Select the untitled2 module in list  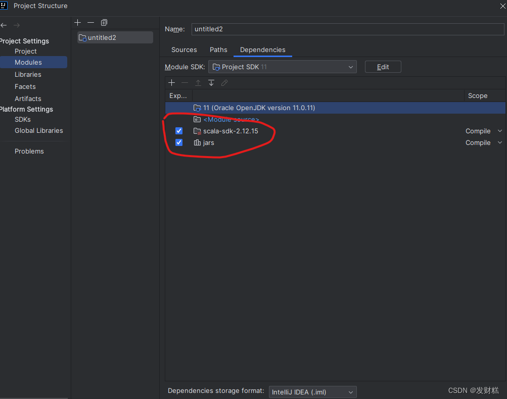click(x=115, y=37)
